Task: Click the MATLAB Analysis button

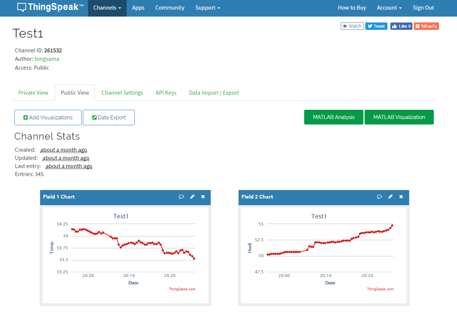Action: coord(333,117)
